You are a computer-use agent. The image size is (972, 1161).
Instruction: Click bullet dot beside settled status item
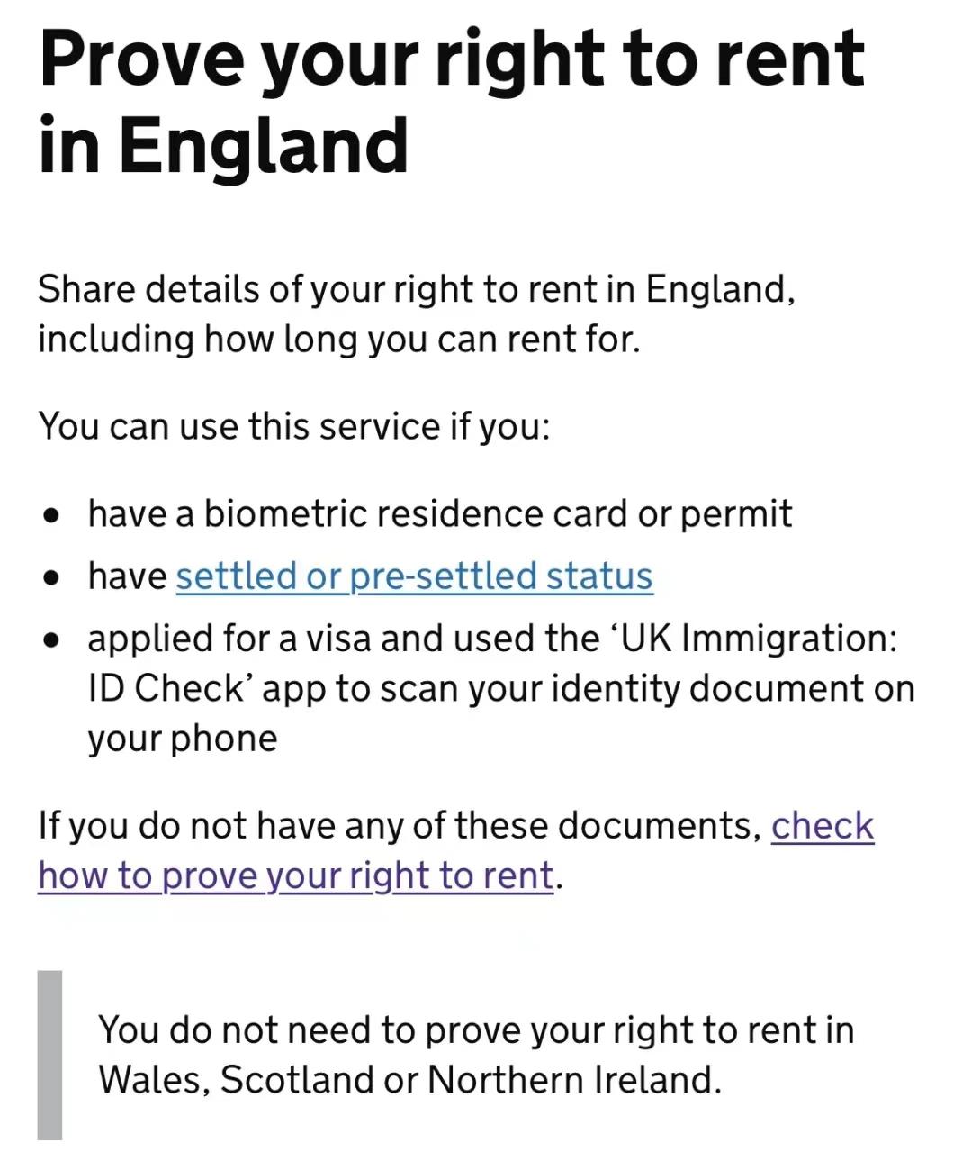(53, 577)
